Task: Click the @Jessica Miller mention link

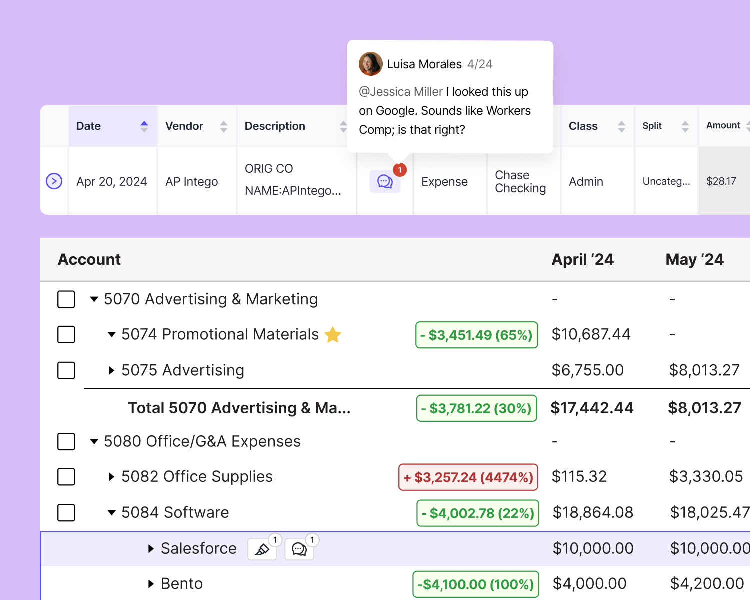Action: tap(400, 91)
